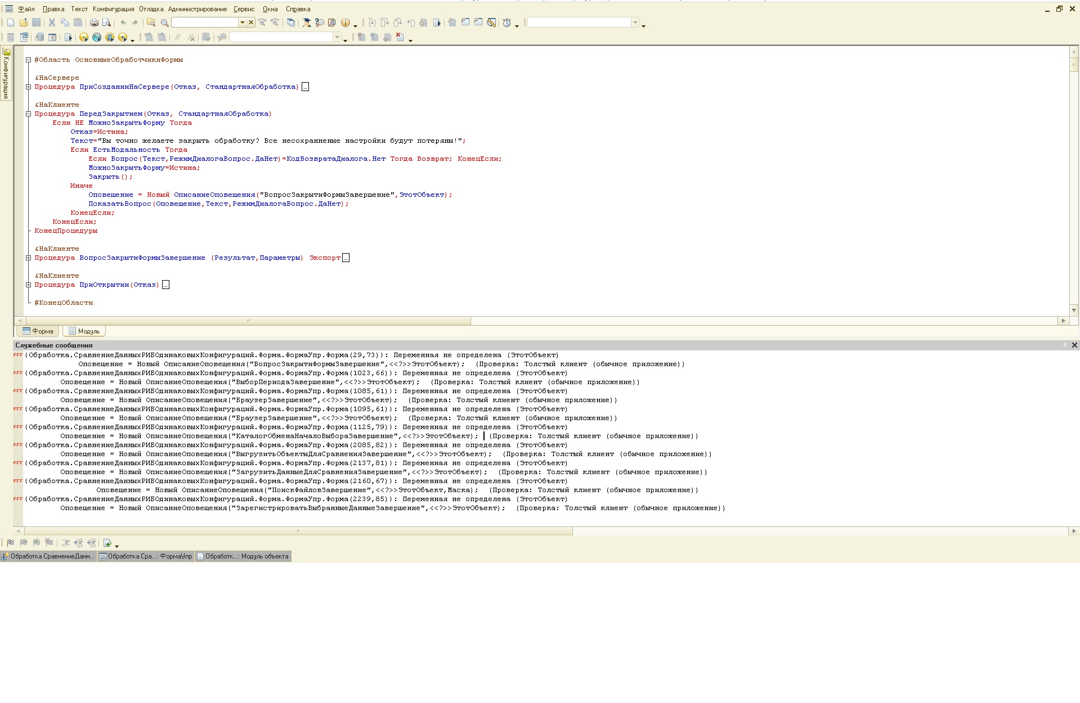
Task: Click the messages panel horizontal scrollbar
Action: [298, 531]
